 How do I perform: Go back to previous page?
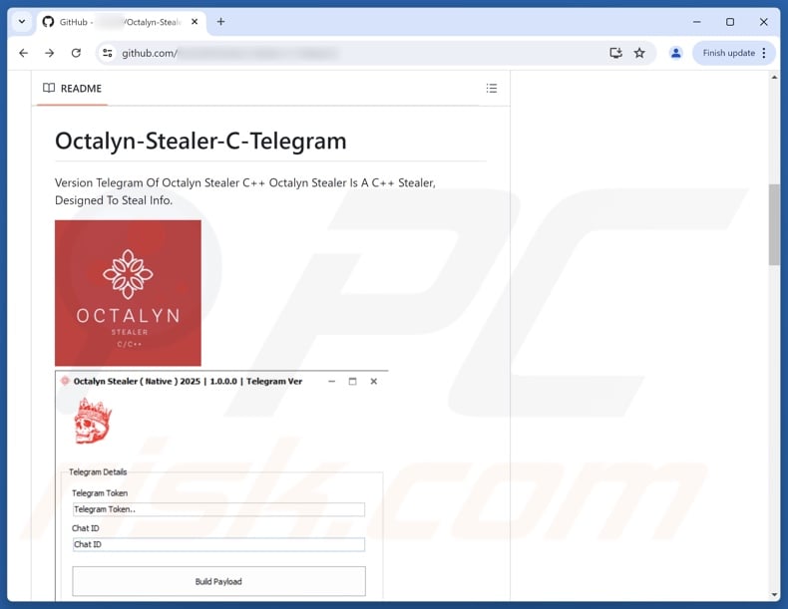coord(24,53)
